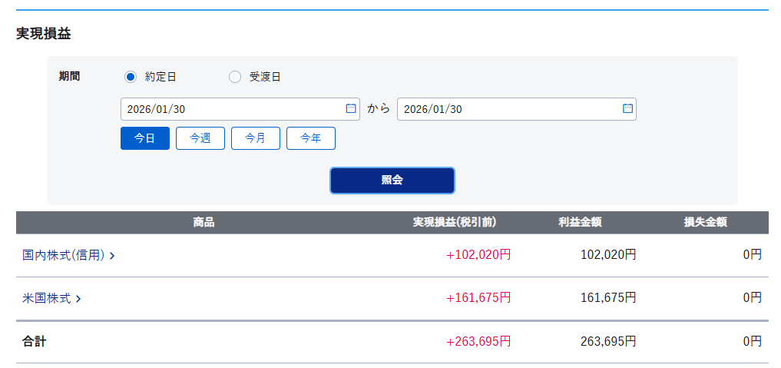The height and width of the screenshot is (368, 781).
Task: Choose the 今日 period button
Action: point(145,138)
